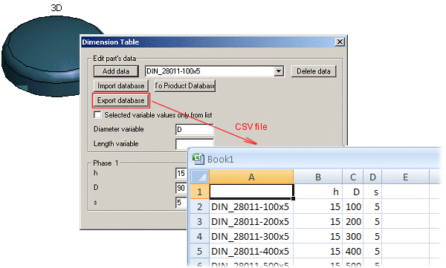Click cell DIN_28011-200x5 in the spreadsheet
Viewport: 446px width, 268px height.
click(251, 221)
